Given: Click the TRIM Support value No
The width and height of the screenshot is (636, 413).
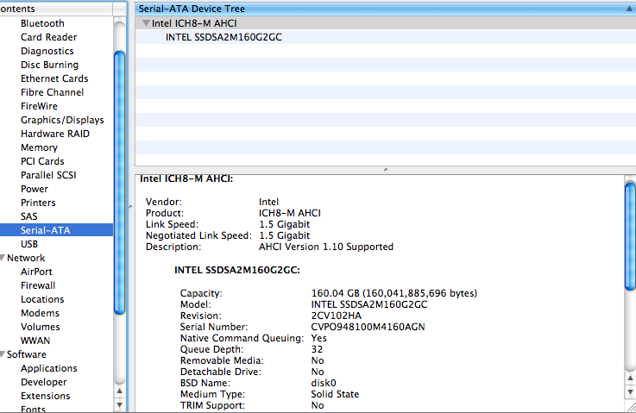Looking at the screenshot, I should point(318,405).
